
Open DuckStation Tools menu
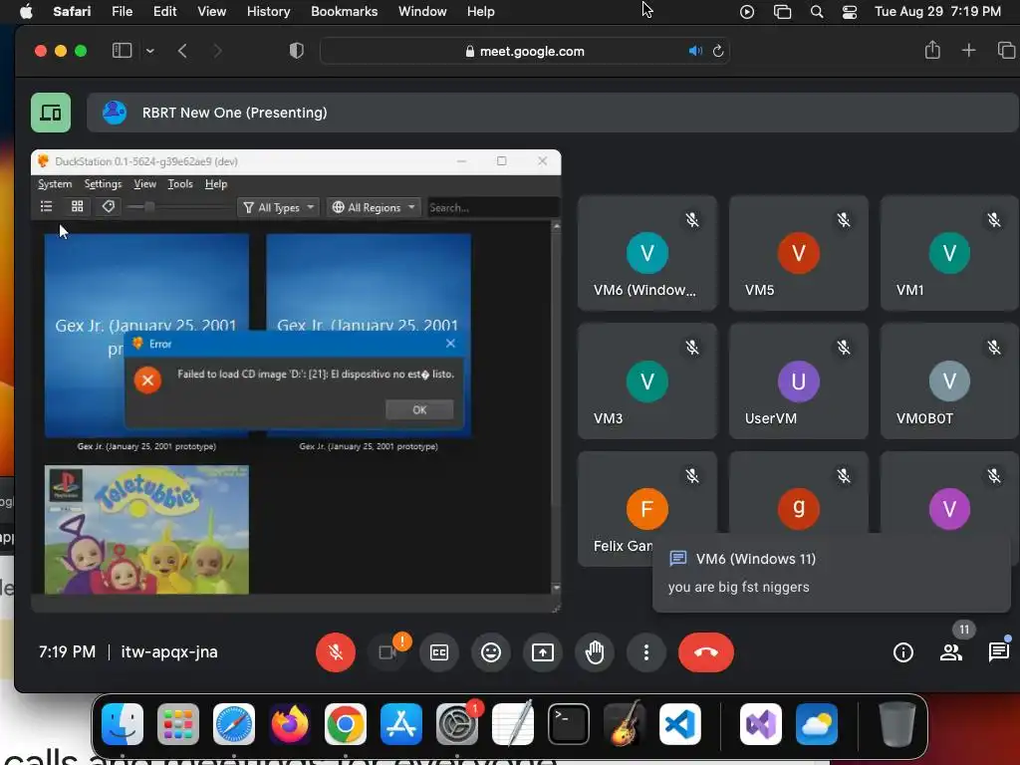click(180, 184)
